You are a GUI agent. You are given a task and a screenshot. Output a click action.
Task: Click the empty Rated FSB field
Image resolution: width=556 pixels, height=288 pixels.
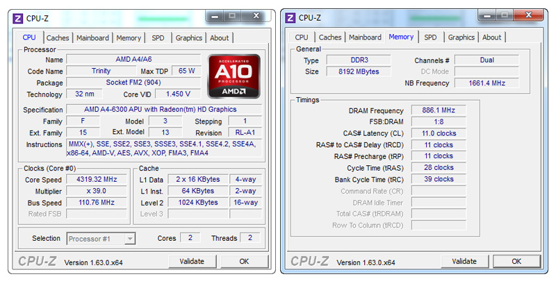[97, 214]
